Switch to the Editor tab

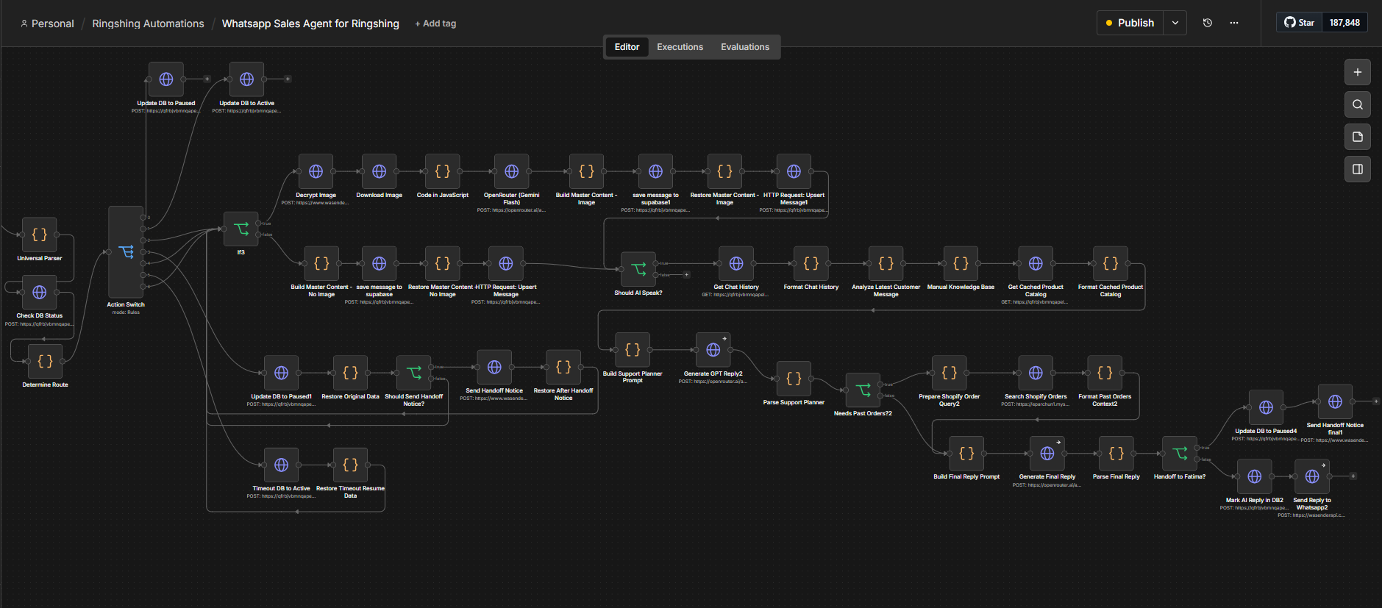tap(627, 47)
